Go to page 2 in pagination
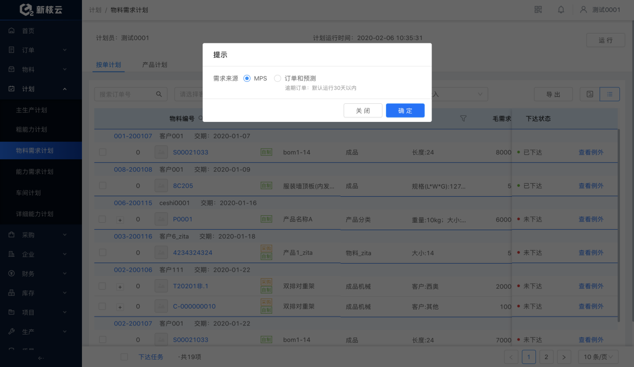The height and width of the screenshot is (367, 634). (x=546, y=357)
